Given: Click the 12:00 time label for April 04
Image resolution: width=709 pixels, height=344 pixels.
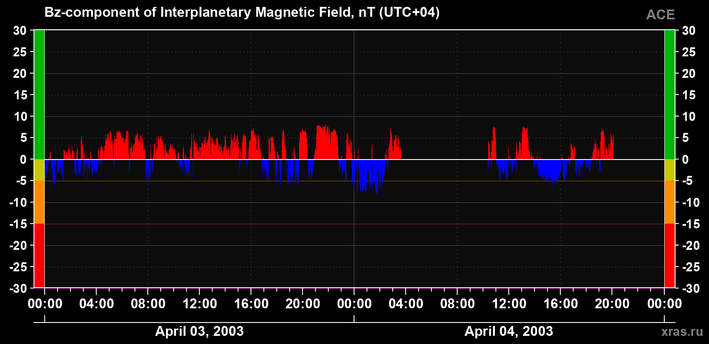Looking at the screenshot, I should click(x=509, y=304).
